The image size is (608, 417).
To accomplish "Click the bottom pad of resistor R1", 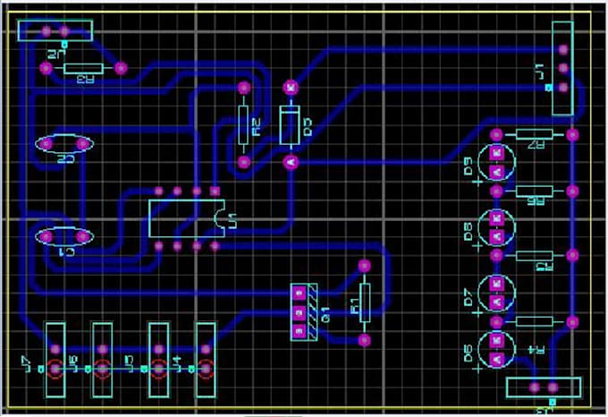I will 364,340.
